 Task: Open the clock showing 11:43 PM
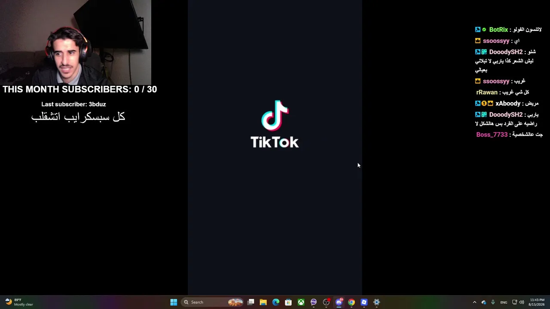[537, 302]
